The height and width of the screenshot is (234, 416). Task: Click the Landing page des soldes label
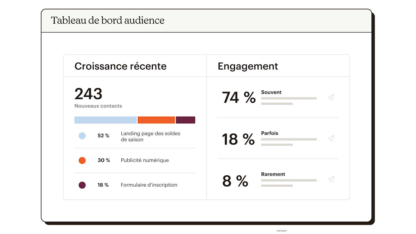click(x=150, y=136)
